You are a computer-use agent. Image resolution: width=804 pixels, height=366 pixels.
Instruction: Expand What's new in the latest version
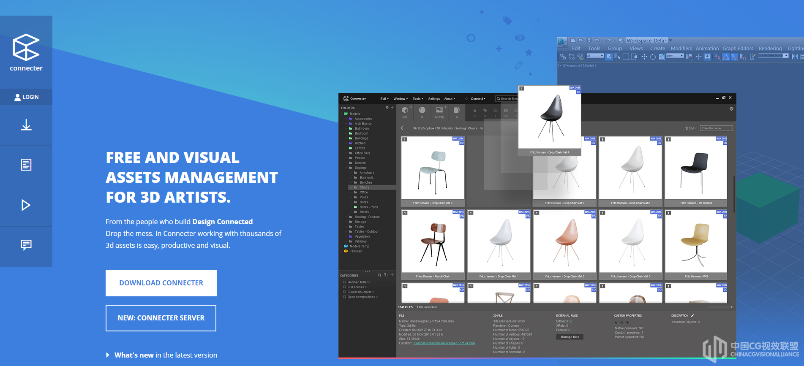click(162, 355)
